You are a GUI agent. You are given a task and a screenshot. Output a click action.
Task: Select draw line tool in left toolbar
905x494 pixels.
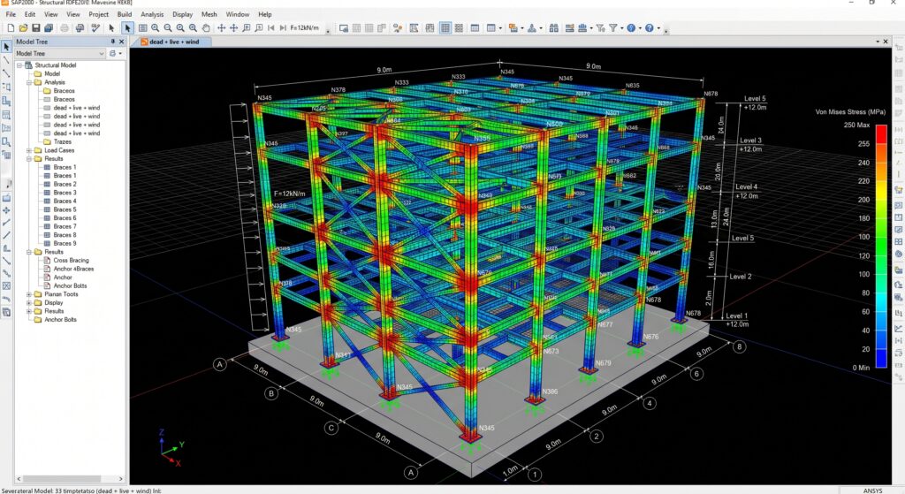pyautogui.click(x=6, y=60)
